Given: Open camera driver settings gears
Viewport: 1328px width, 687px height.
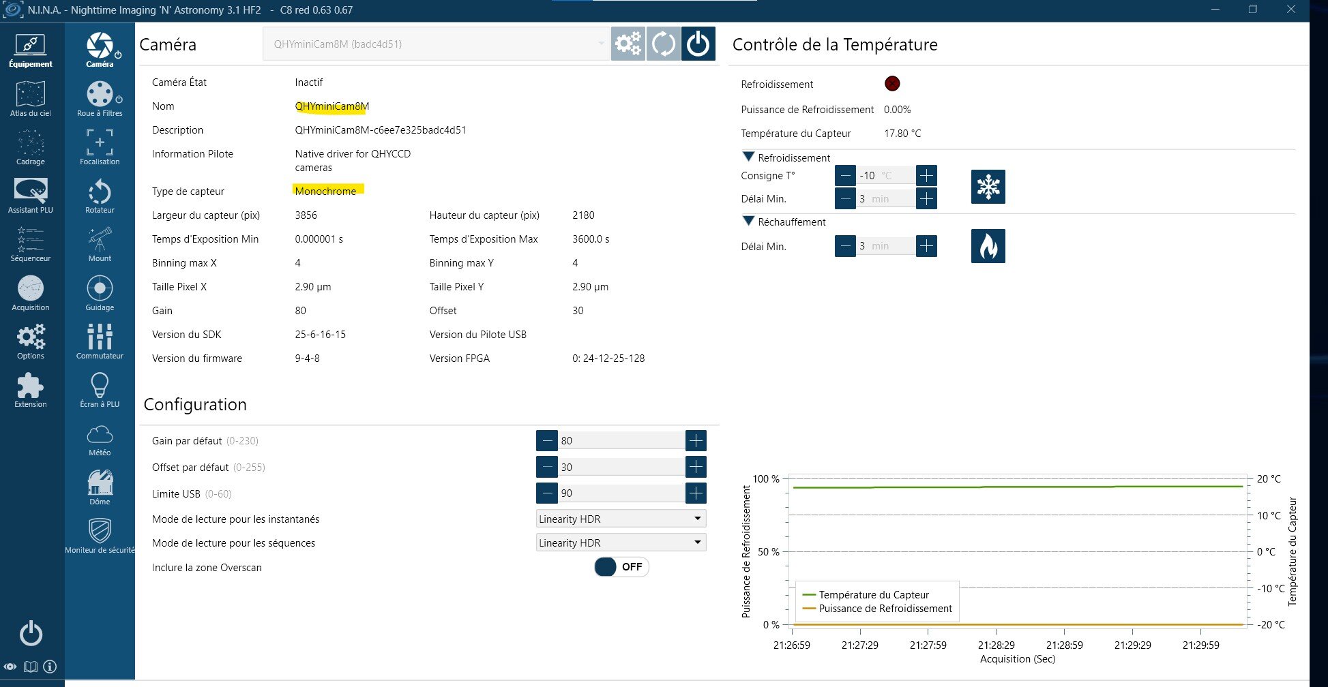Looking at the screenshot, I should tap(628, 44).
